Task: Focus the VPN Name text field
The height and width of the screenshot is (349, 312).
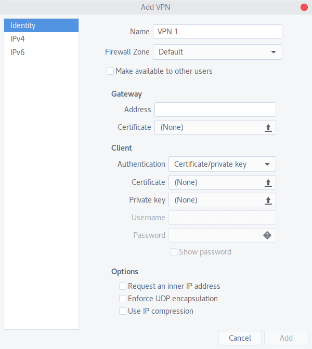Action: coord(217,32)
